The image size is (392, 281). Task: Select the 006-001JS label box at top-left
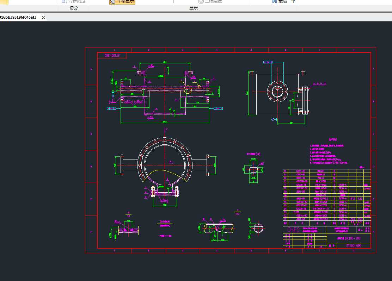(112, 55)
